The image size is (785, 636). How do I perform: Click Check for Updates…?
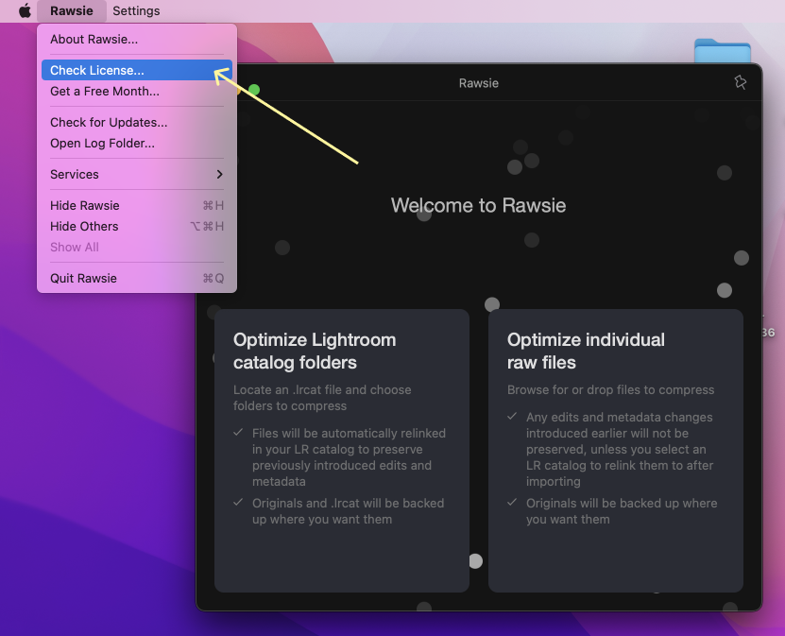tap(137, 122)
